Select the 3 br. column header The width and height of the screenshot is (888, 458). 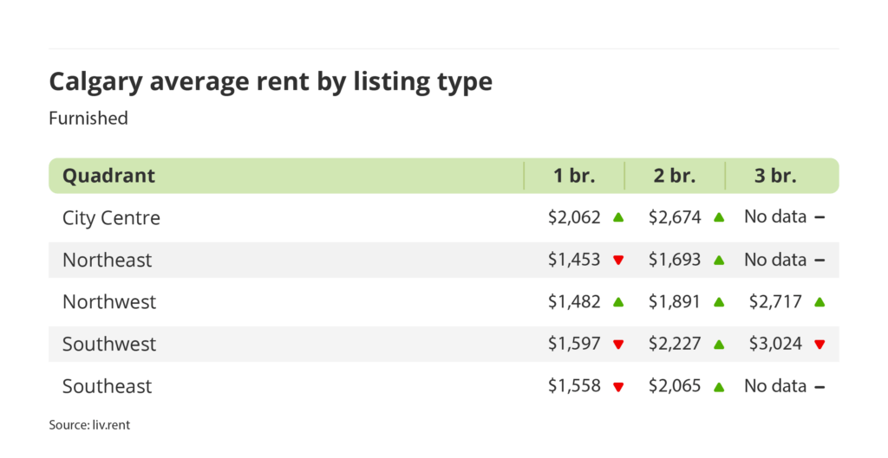click(x=775, y=176)
